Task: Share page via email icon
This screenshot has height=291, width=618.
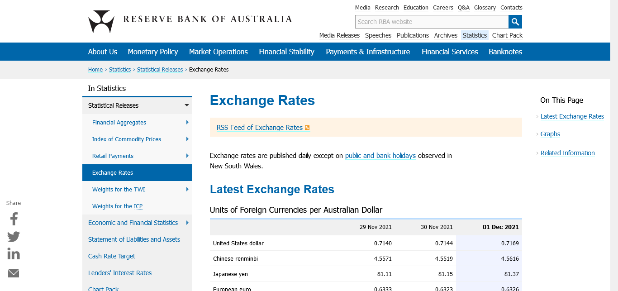Action: point(14,273)
